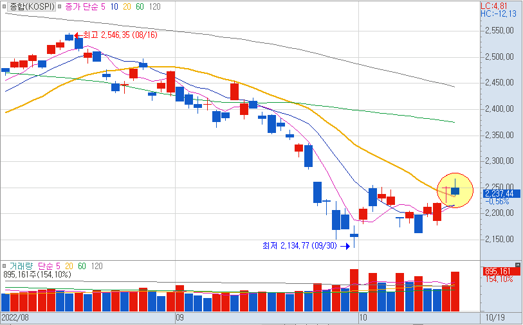Viewport: 523px width, 325px height.
Task: Click the red 154,10% volume ratio
Action: [x=499, y=279]
